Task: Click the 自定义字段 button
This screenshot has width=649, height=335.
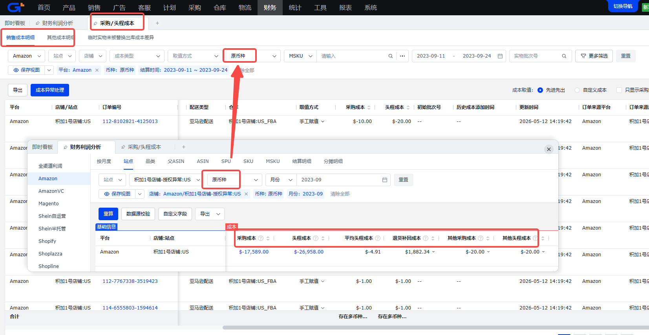Action: click(175, 214)
